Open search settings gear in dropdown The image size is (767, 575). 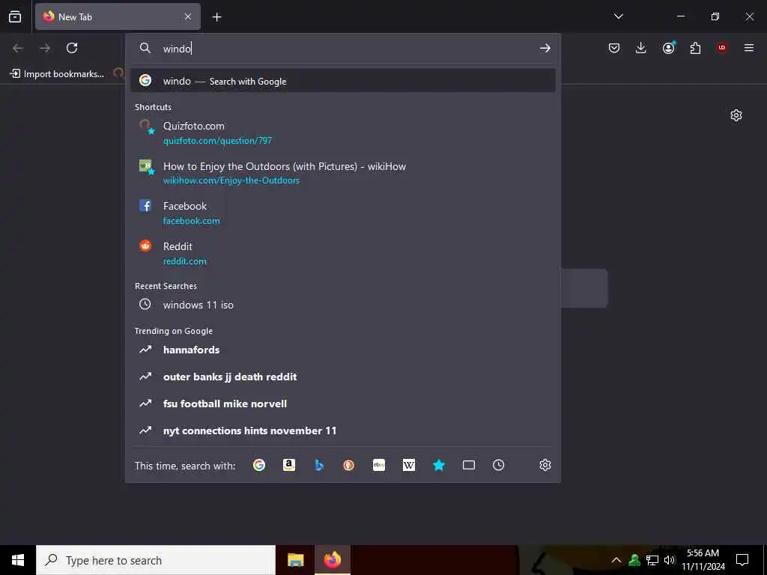[545, 465]
